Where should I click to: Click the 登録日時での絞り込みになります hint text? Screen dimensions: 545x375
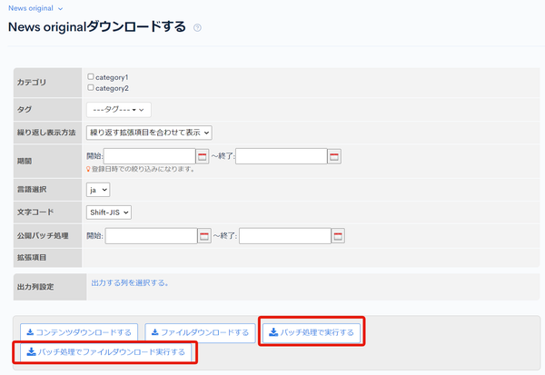click(x=141, y=169)
